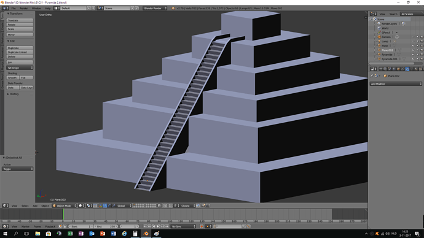Click the Outliner horizontal scrollbar
The height and width of the screenshot is (238, 424).
pyautogui.click(x=391, y=63)
